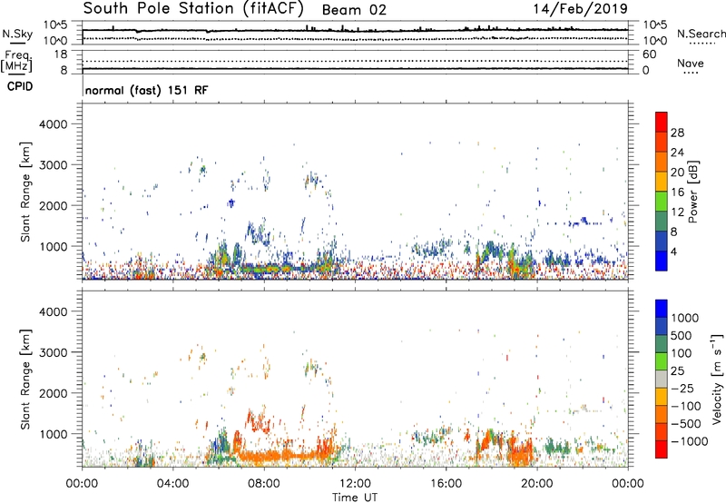Screen dimensions: 726x503
Task: Click the '04:00' time tick label
Action: pyautogui.click(x=172, y=484)
